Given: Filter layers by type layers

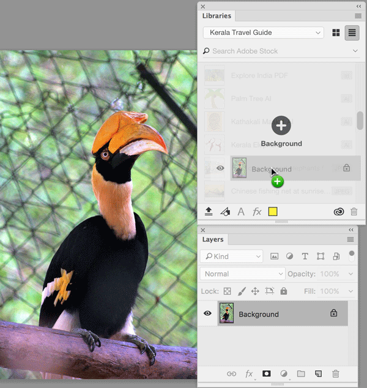Looking at the screenshot, I should pyautogui.click(x=305, y=256).
